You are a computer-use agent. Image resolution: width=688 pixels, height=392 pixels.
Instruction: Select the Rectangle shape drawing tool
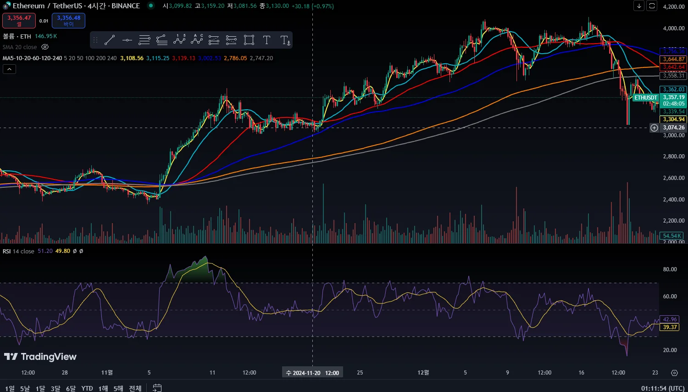(x=249, y=40)
